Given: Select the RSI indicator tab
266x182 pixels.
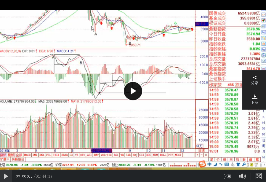Looking at the screenshot, I should [116, 155].
